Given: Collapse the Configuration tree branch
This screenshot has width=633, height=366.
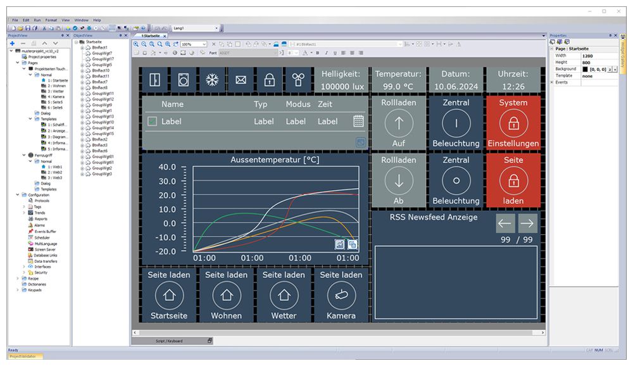Looking at the screenshot, I should coord(16,195).
